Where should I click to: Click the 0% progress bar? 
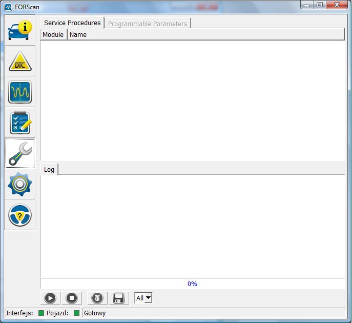tap(192, 284)
